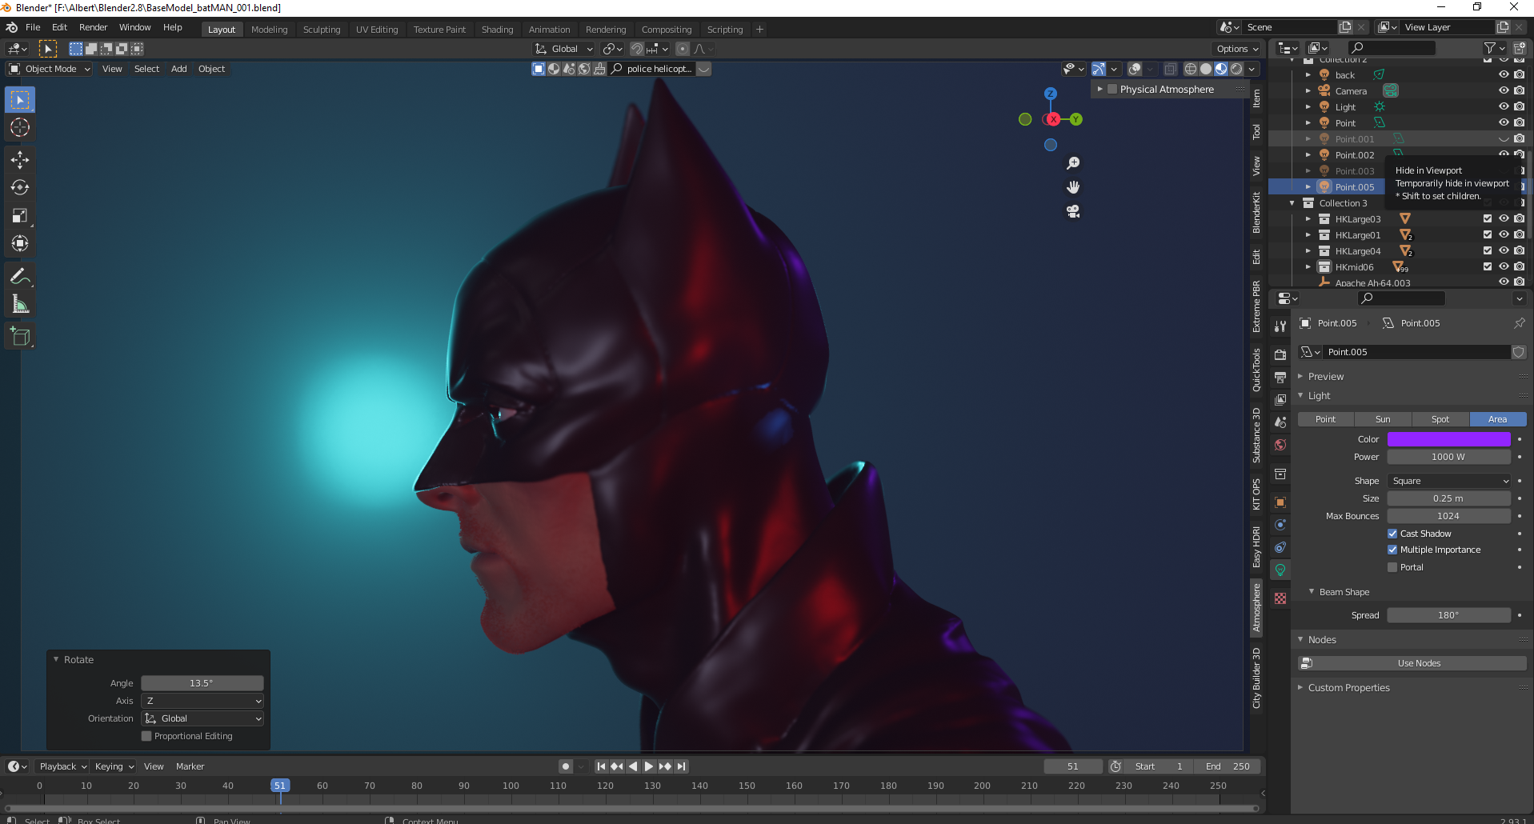The height and width of the screenshot is (824, 1534).
Task: Pick the Add Cube tool
Action: (x=20, y=337)
